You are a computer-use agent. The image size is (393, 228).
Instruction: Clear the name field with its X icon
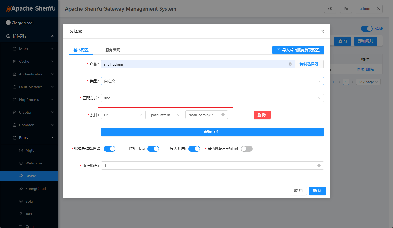(x=290, y=64)
